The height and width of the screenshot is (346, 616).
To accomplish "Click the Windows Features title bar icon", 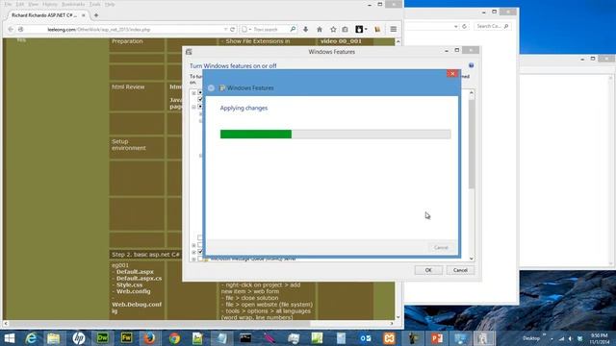I will [x=189, y=52].
